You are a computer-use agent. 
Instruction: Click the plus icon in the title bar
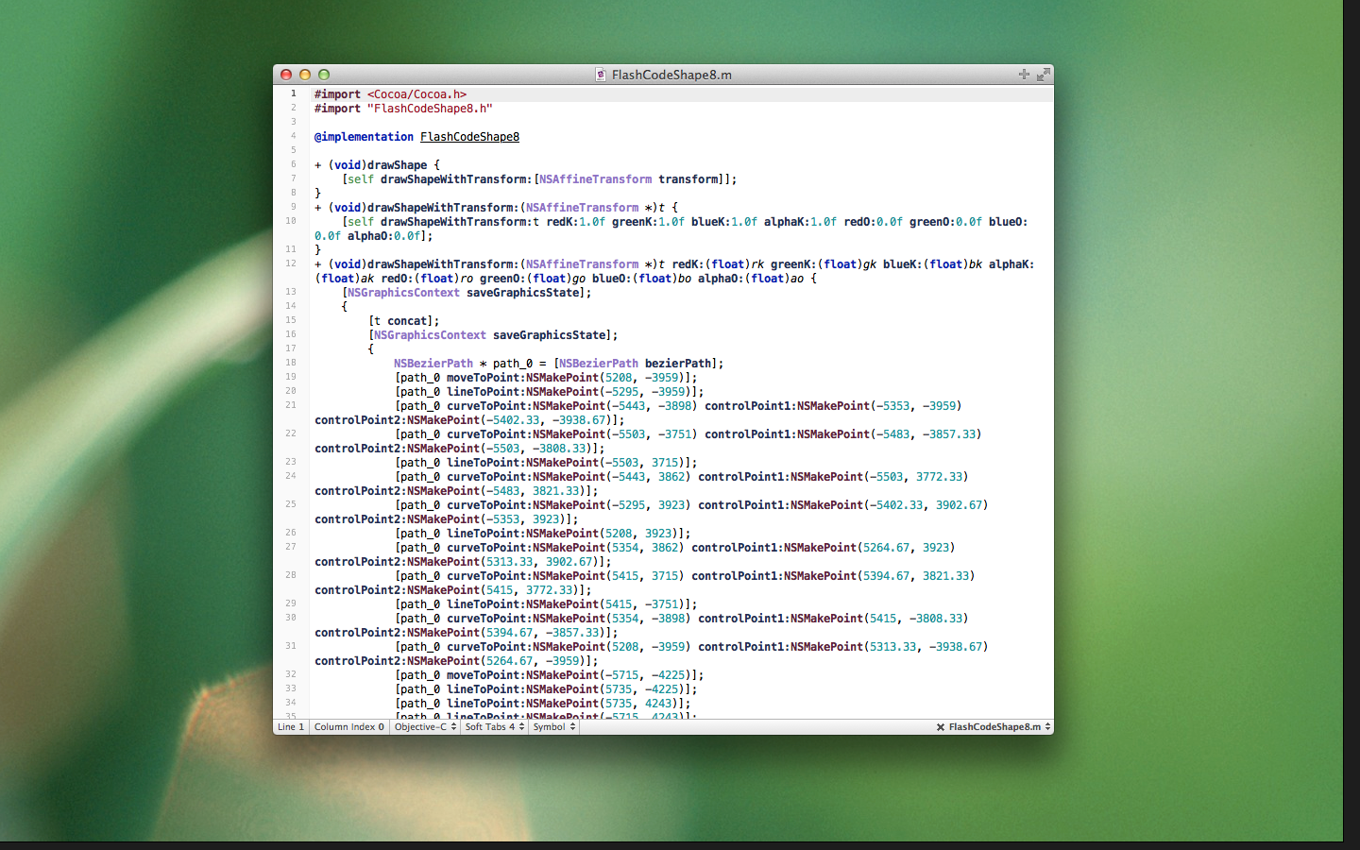click(x=1024, y=74)
